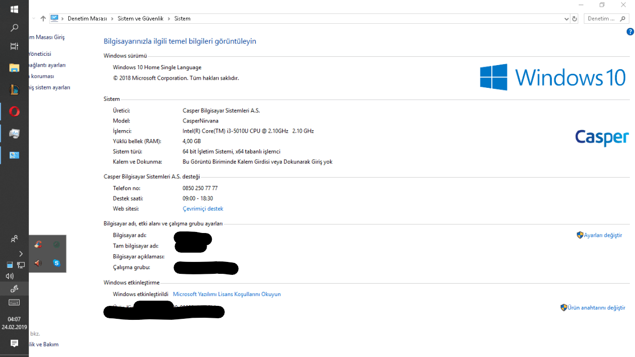This screenshot has width=635, height=357.
Task: Switch to Opera browser on taskbar
Action: point(14,111)
